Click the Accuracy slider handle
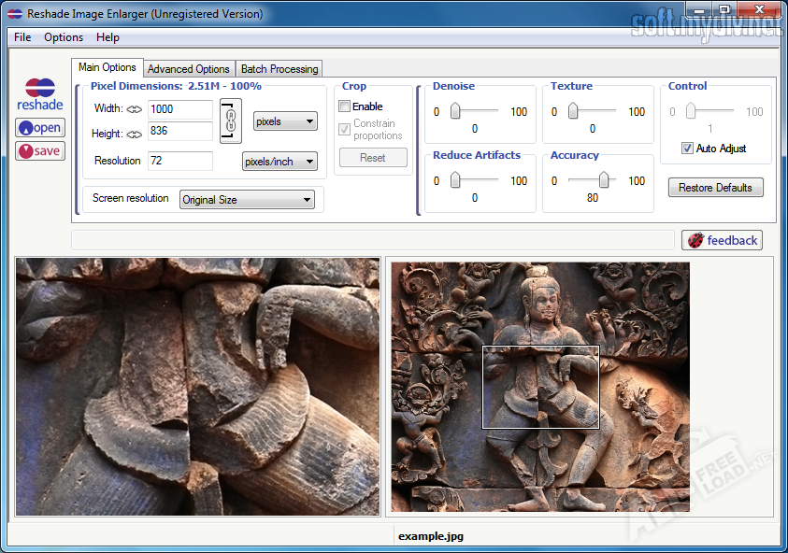Image resolution: width=788 pixels, height=553 pixels. pos(605,180)
